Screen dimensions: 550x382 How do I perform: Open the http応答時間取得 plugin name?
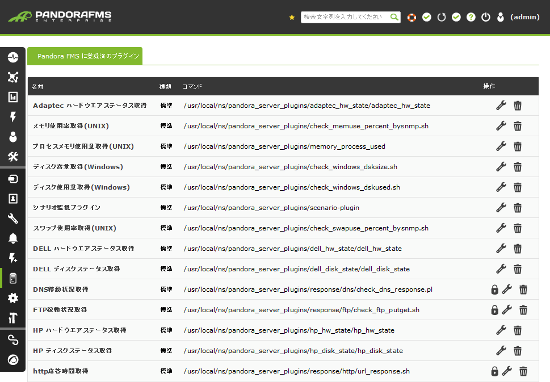61,371
